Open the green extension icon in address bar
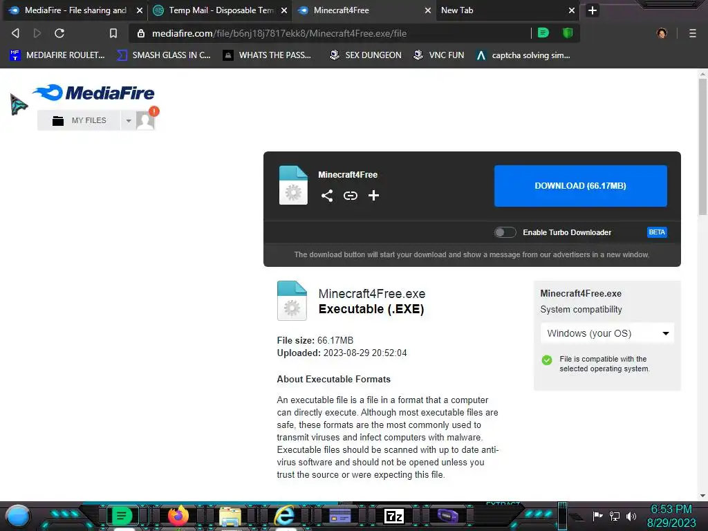708x531 pixels. pos(543,33)
